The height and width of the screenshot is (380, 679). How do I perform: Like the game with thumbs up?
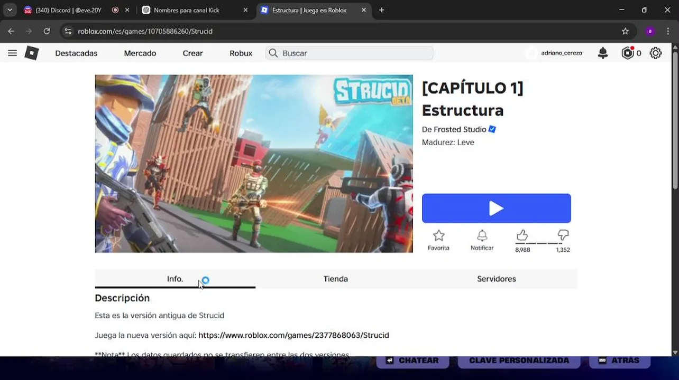(x=522, y=235)
